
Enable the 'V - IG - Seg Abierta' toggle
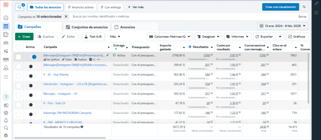[x=33, y=76]
